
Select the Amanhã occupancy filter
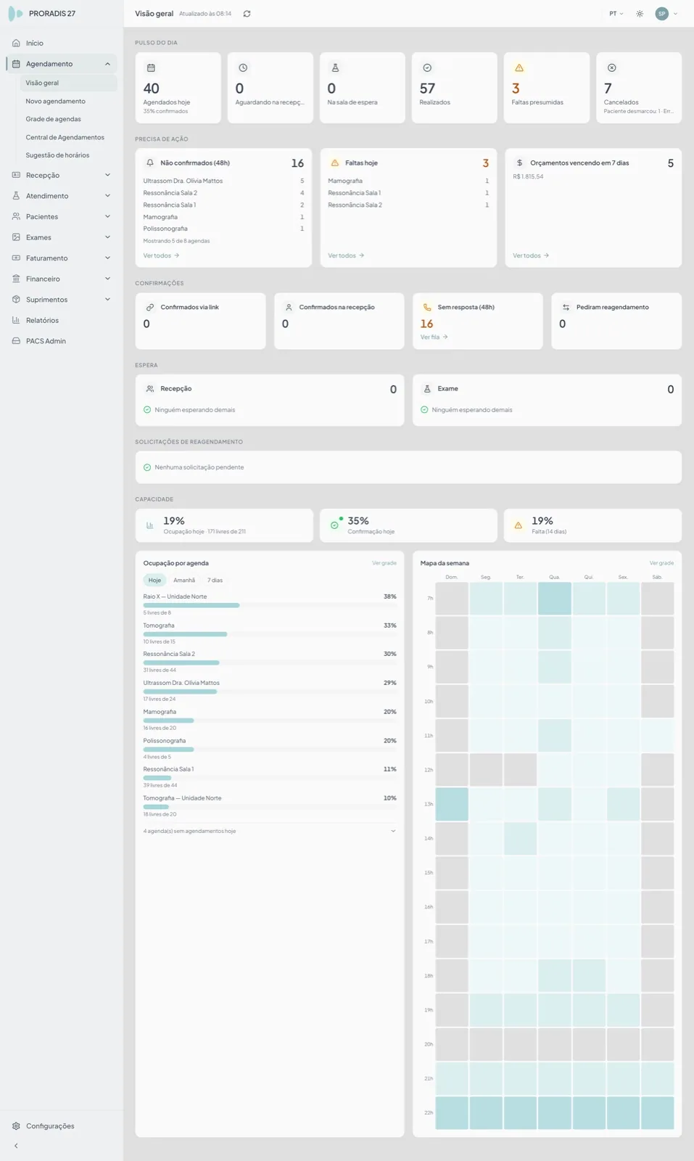[184, 580]
